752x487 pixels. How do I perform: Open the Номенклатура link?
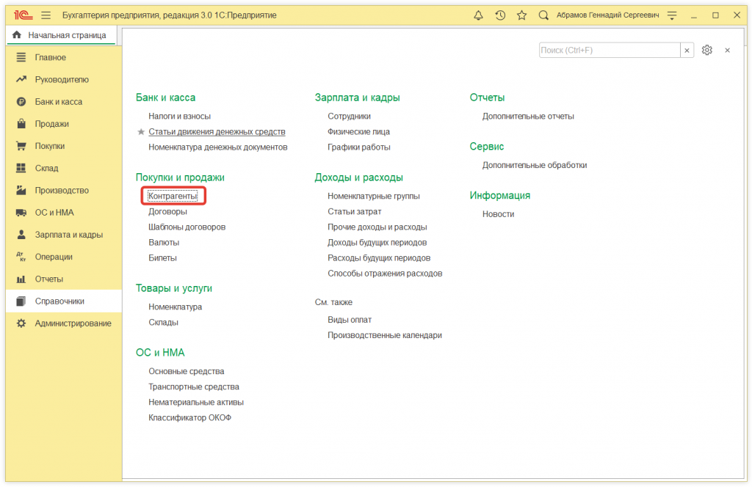tap(175, 307)
